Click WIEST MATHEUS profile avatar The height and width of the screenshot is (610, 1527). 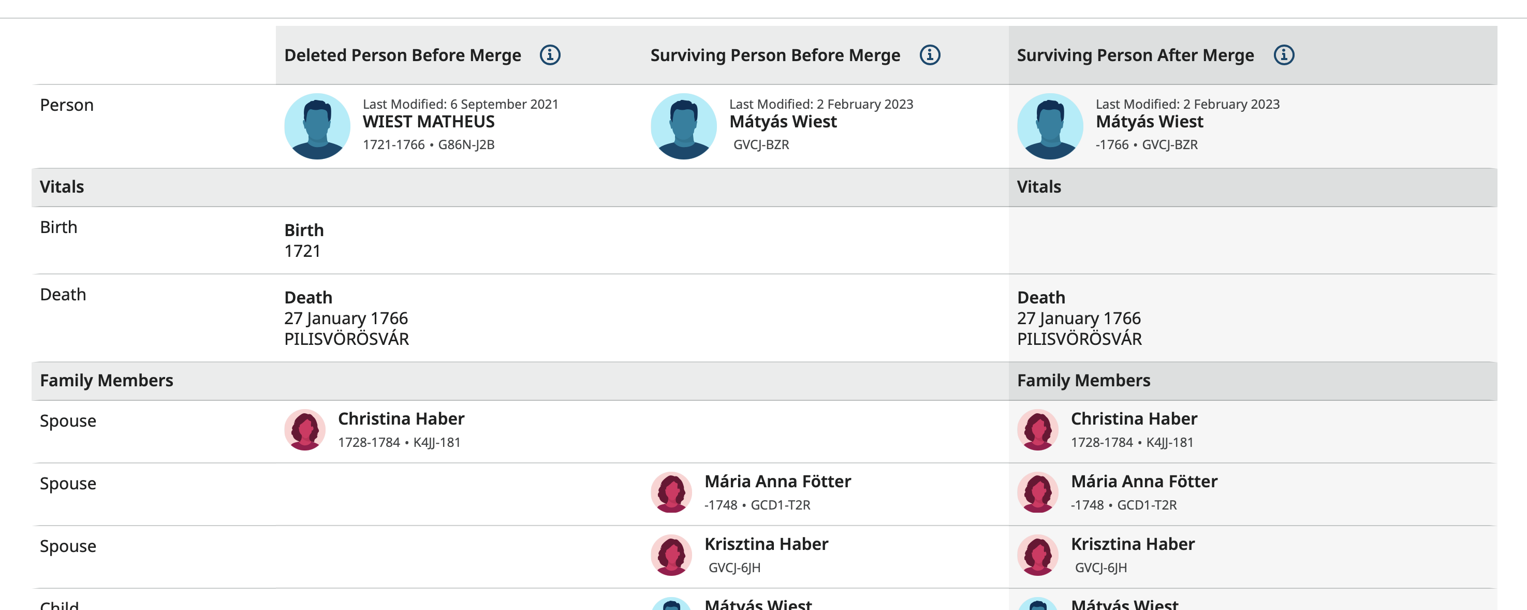[x=317, y=126]
